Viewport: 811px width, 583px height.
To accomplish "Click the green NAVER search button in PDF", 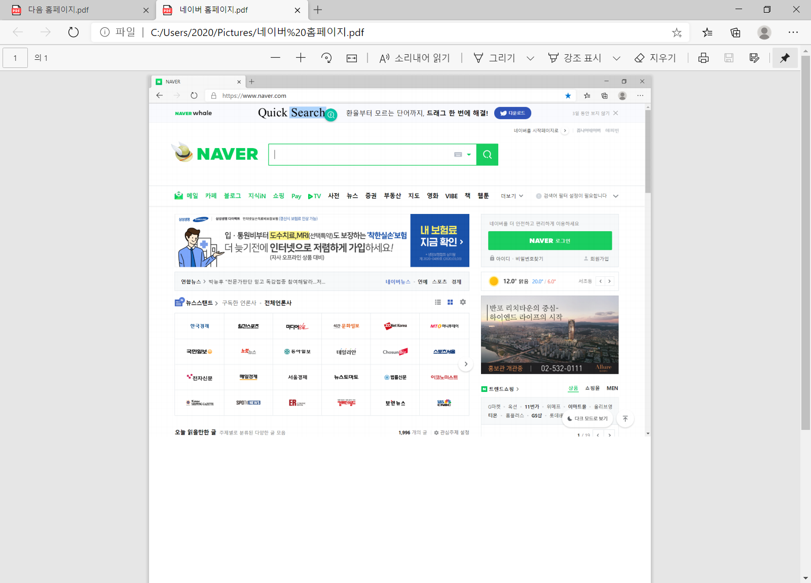I will [487, 155].
